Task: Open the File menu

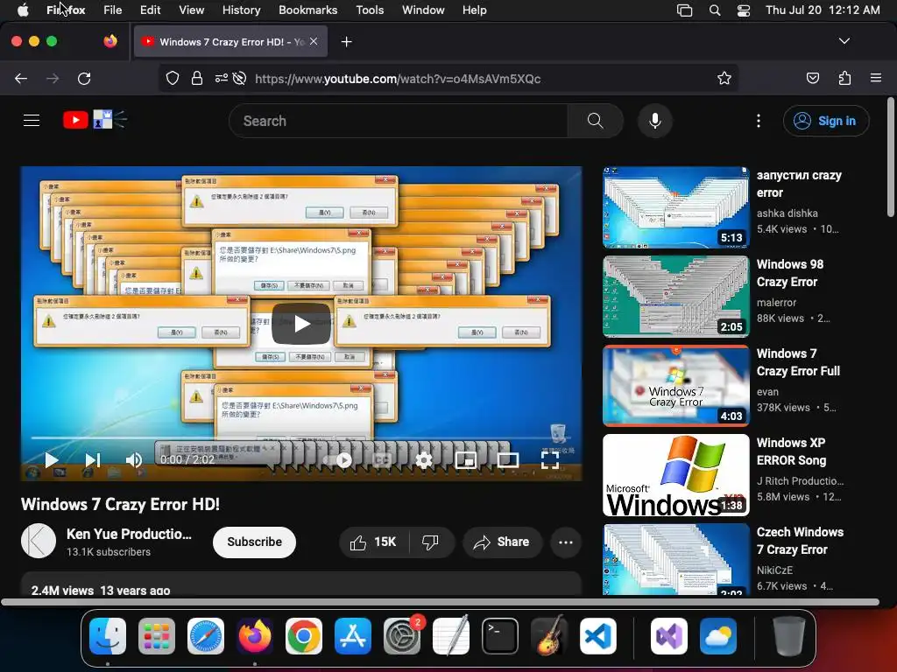Action: 112,10
